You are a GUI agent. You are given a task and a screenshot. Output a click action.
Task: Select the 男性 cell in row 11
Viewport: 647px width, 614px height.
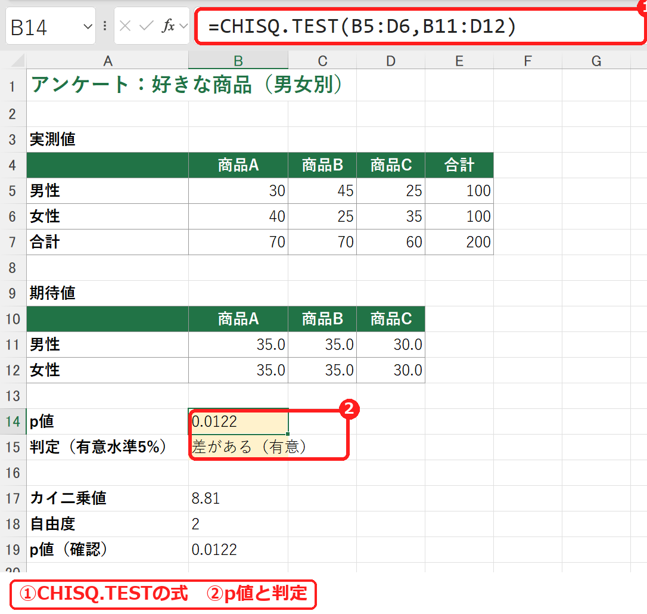point(108,345)
